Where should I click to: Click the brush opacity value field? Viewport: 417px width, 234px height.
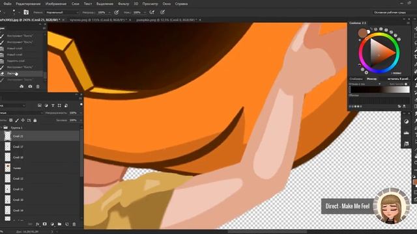[x=102, y=12]
